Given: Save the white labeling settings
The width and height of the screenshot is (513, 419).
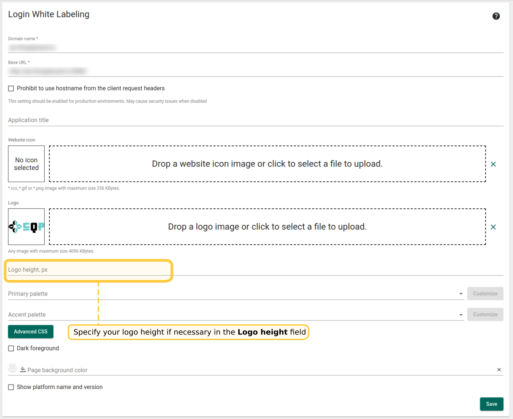Looking at the screenshot, I should [x=491, y=404].
